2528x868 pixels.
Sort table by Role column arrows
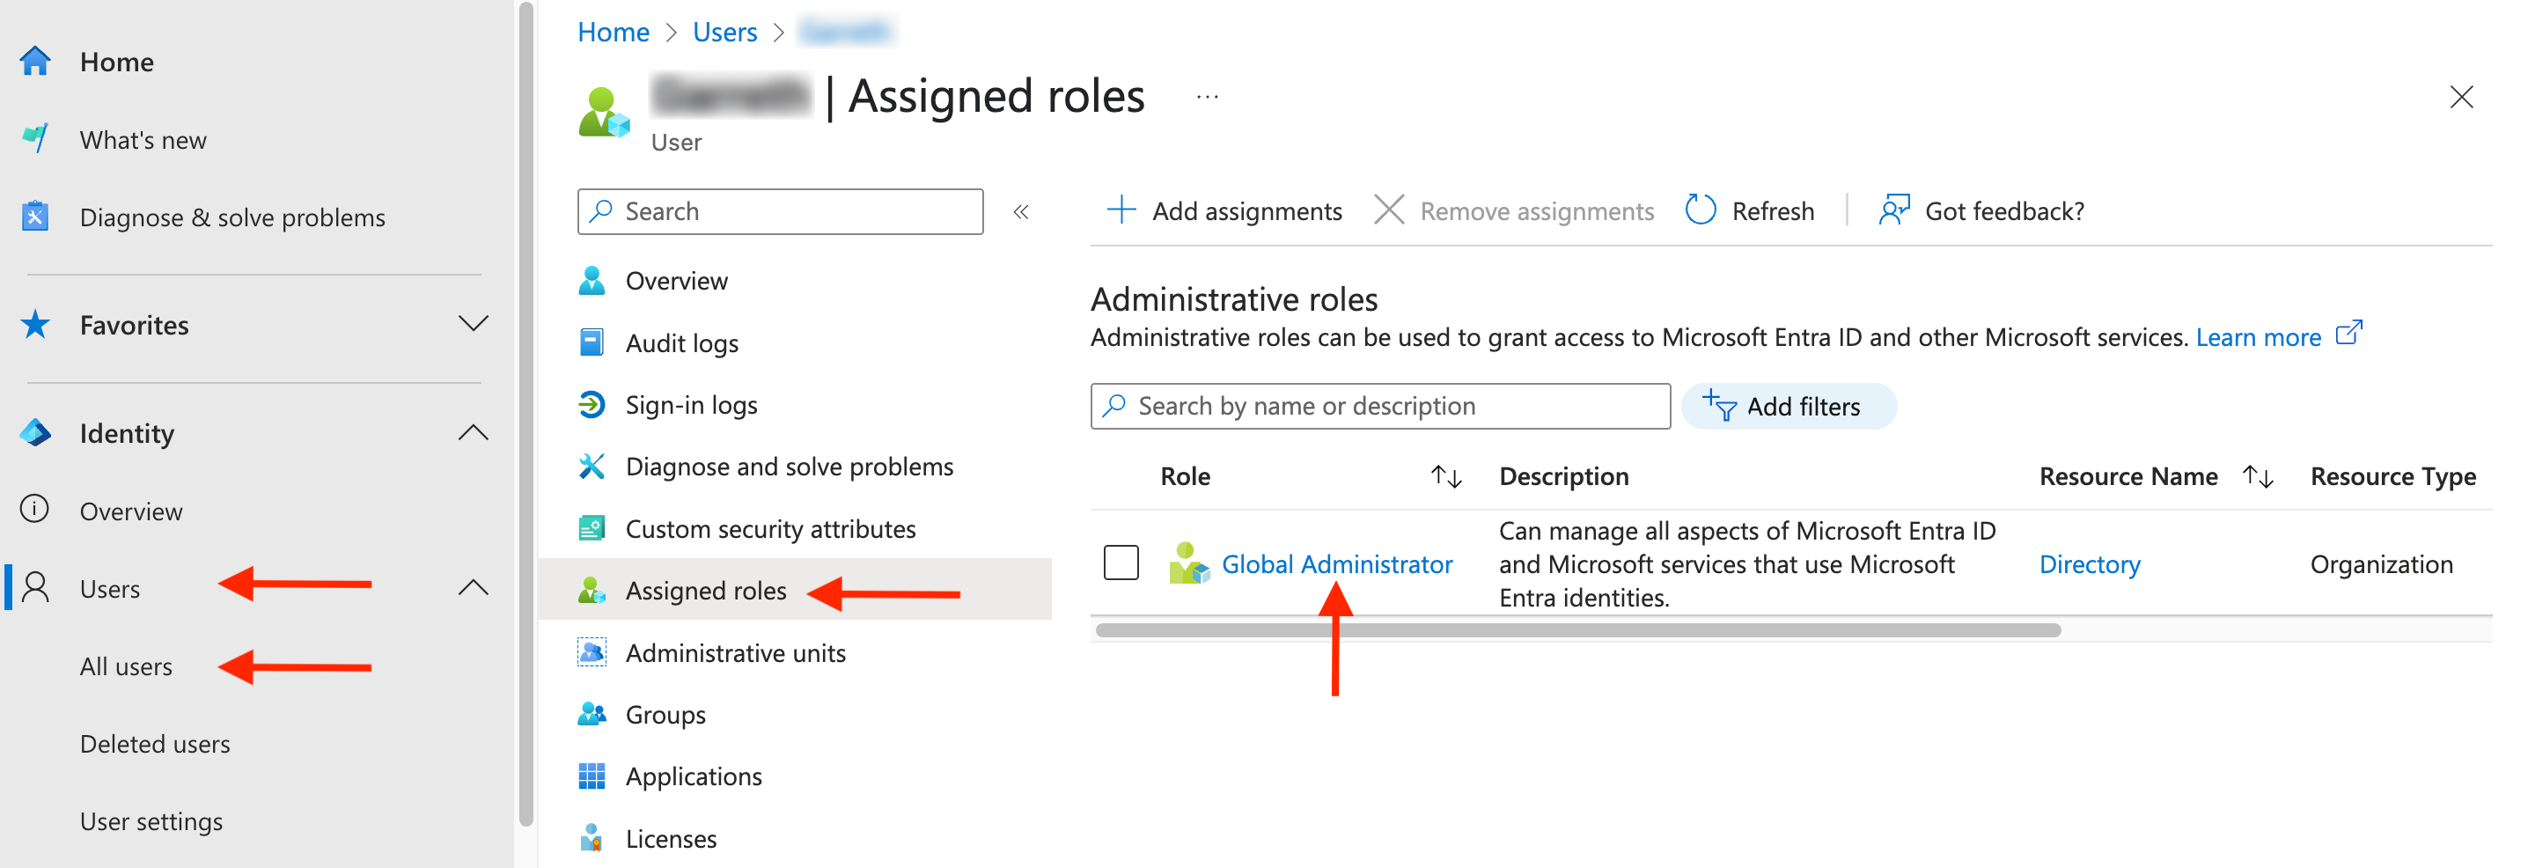(1445, 476)
